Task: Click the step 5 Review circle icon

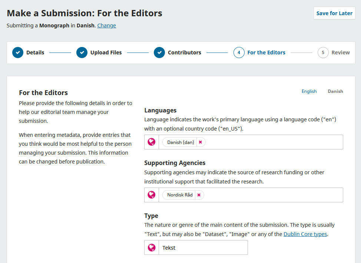Action: point(323,53)
